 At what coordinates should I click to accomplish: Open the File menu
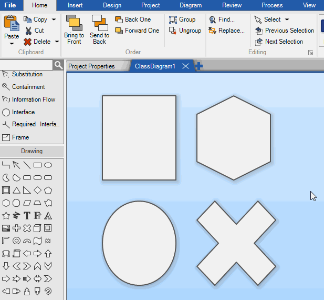(10, 5)
